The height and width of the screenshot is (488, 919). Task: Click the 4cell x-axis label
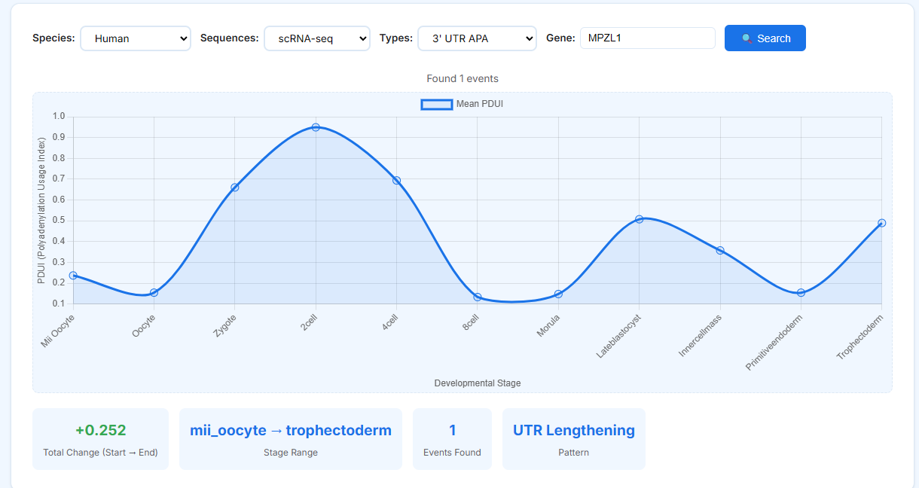click(x=389, y=323)
